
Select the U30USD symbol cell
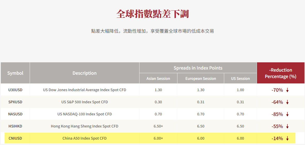(x=15, y=90)
